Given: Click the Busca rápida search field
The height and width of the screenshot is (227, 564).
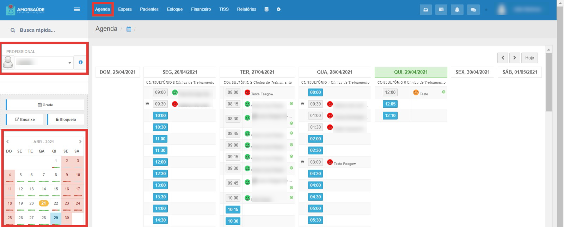Looking at the screenshot, I should [x=44, y=30].
